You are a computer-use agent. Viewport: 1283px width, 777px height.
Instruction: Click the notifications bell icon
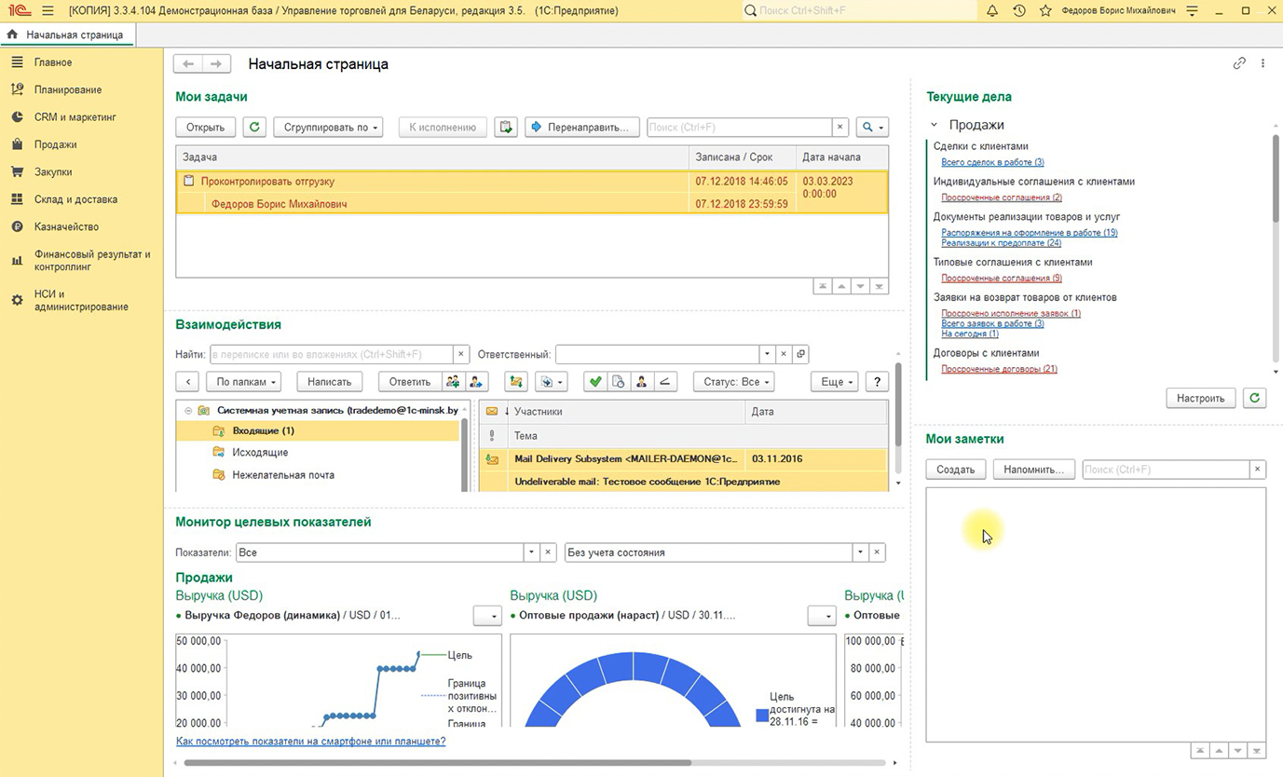tap(992, 11)
